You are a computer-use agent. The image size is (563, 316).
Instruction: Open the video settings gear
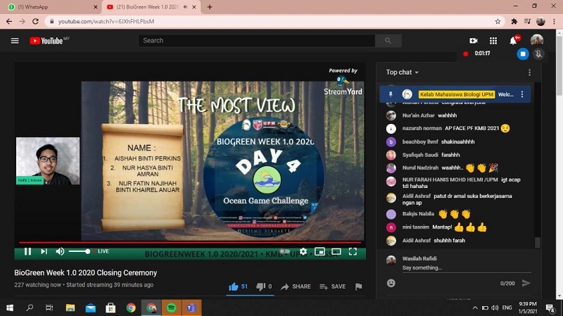click(303, 251)
